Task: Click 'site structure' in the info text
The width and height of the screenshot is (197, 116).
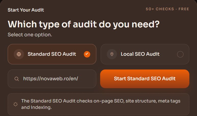Action: (141, 101)
